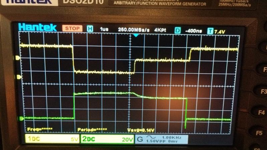267x150 pixels.
Task: Click the Hantek logo on screen
Action: pos(37,27)
